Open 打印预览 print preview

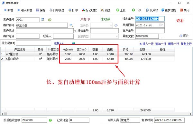(57, 10)
